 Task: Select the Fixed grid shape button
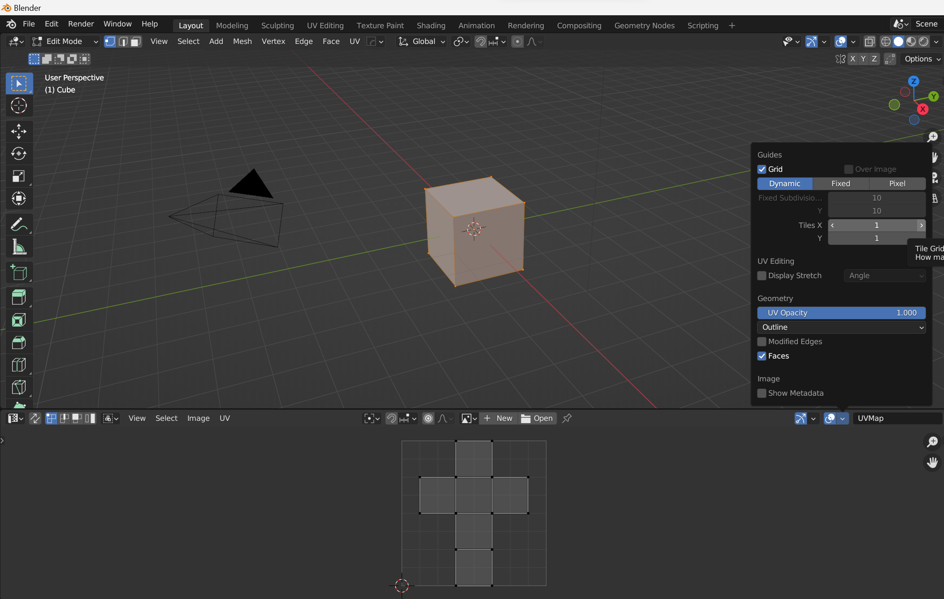[840, 184]
